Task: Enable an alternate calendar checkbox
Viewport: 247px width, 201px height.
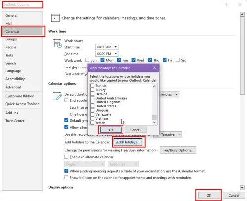Action: click(x=66, y=157)
